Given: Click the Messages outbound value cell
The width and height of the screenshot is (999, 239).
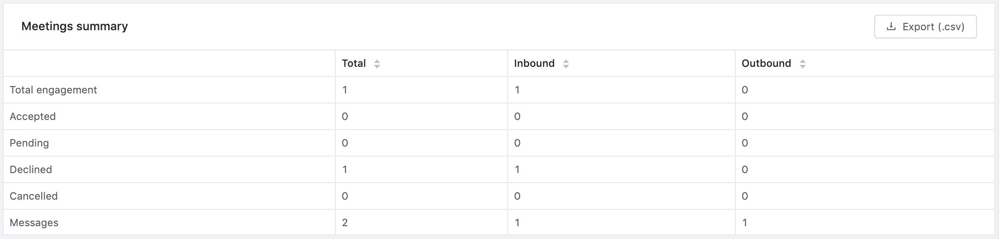Looking at the screenshot, I should [865, 223].
